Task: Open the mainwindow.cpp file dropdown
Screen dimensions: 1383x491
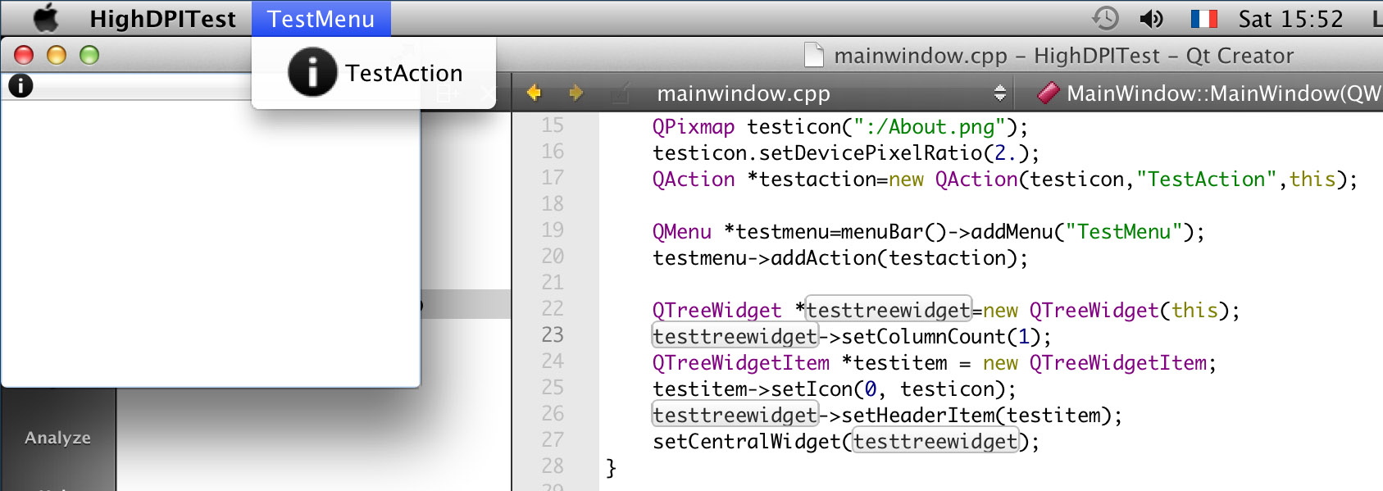Action: (832, 93)
